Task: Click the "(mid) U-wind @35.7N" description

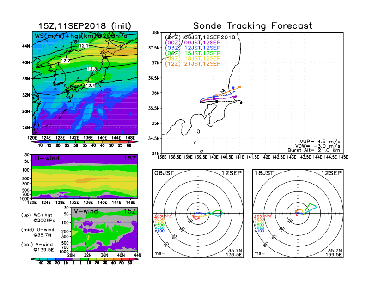Action: [x=38, y=232]
